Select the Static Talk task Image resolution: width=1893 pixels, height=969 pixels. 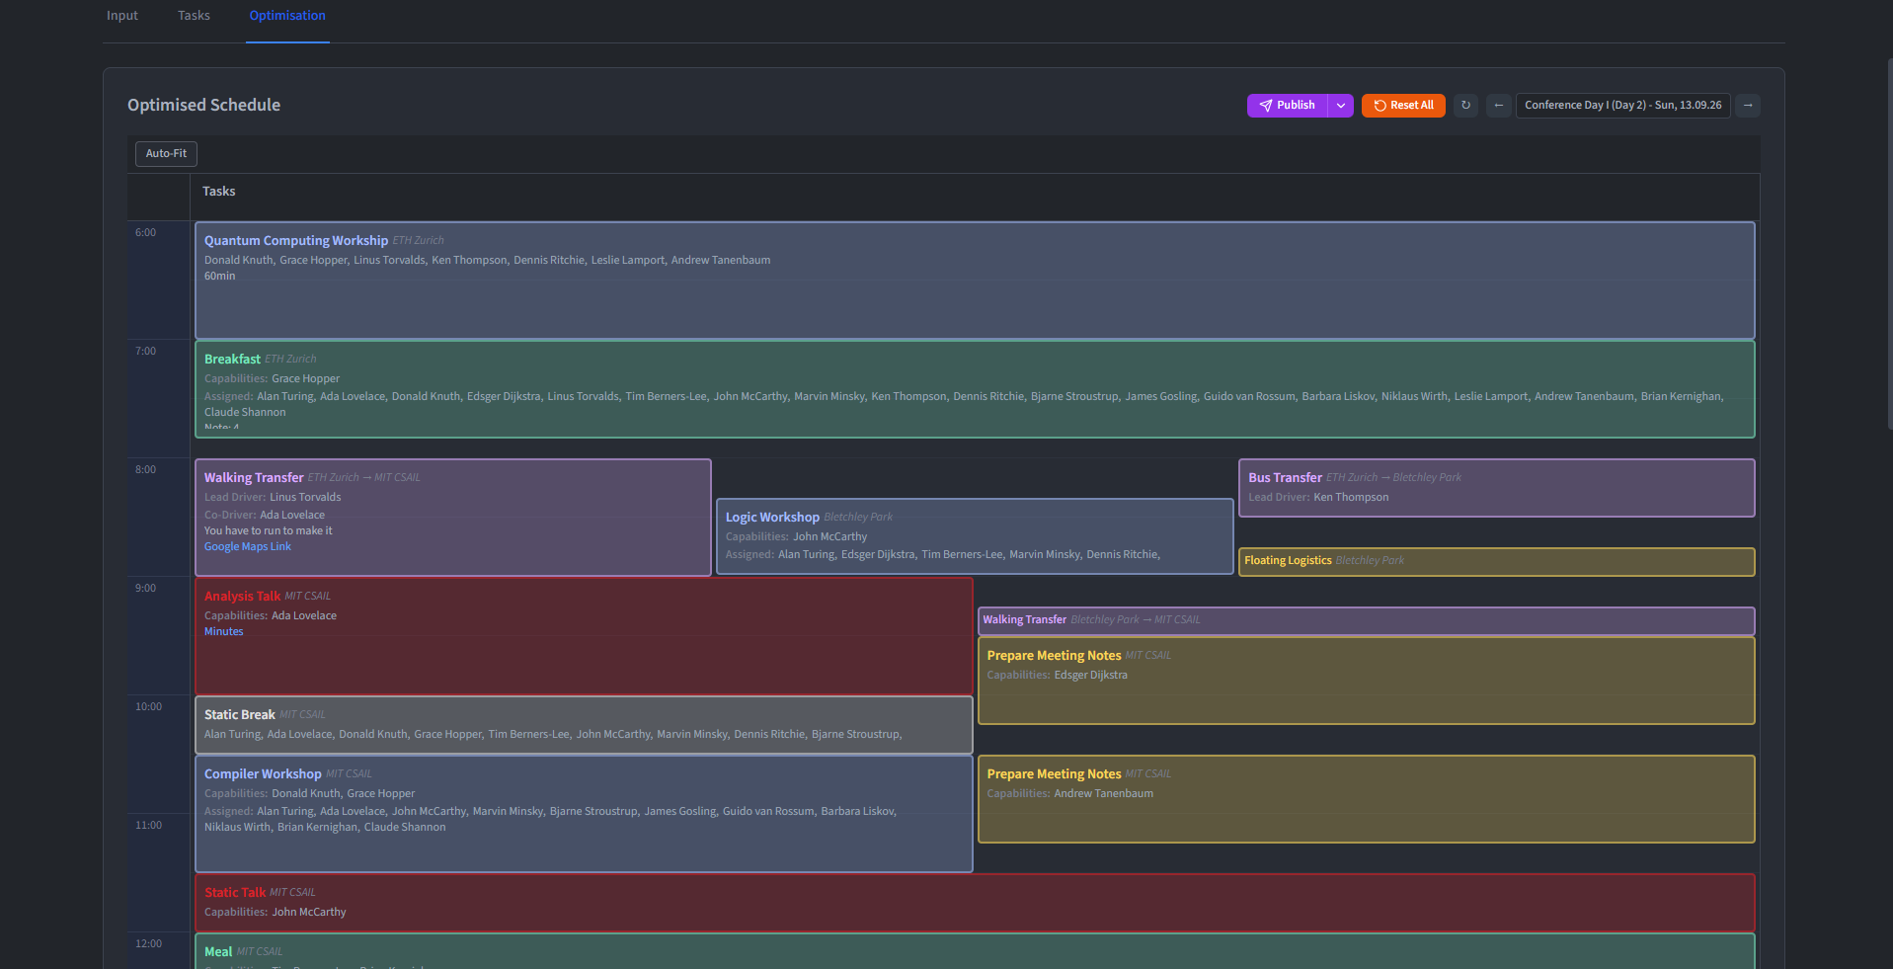click(x=975, y=903)
